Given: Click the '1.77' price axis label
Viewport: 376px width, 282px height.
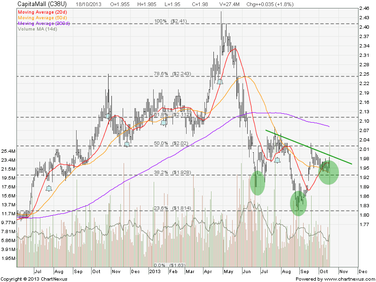Looking at the screenshot, I should coord(364,225).
